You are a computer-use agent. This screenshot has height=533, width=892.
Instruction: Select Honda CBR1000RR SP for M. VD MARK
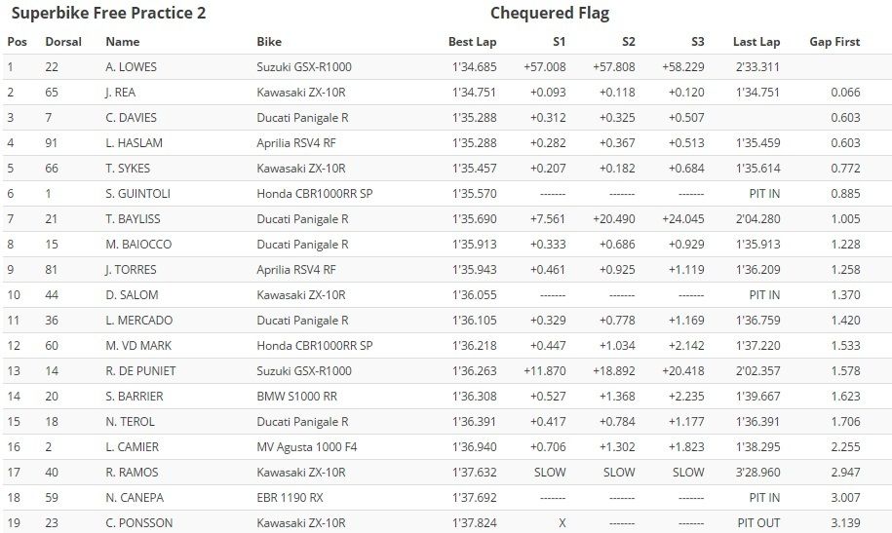[x=315, y=345]
